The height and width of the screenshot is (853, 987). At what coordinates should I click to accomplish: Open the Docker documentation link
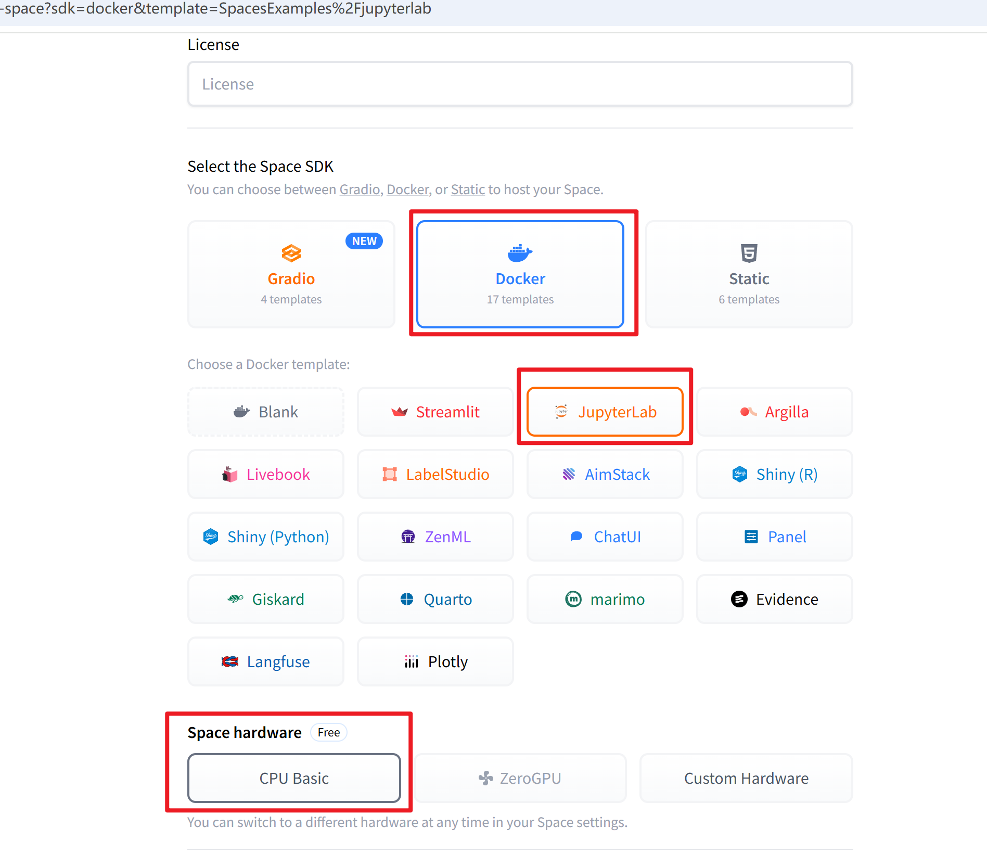click(408, 189)
